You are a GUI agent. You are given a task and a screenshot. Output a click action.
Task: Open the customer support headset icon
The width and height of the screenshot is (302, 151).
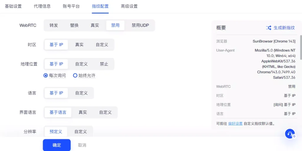click(x=290, y=134)
